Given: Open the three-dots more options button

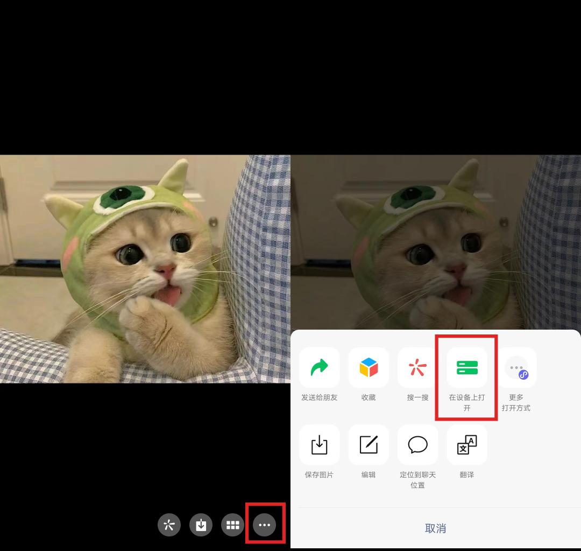Looking at the screenshot, I should pyautogui.click(x=265, y=525).
